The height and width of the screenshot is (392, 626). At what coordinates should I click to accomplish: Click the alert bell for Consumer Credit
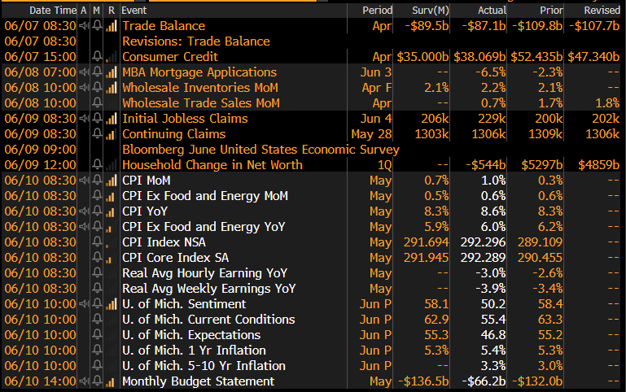point(98,57)
